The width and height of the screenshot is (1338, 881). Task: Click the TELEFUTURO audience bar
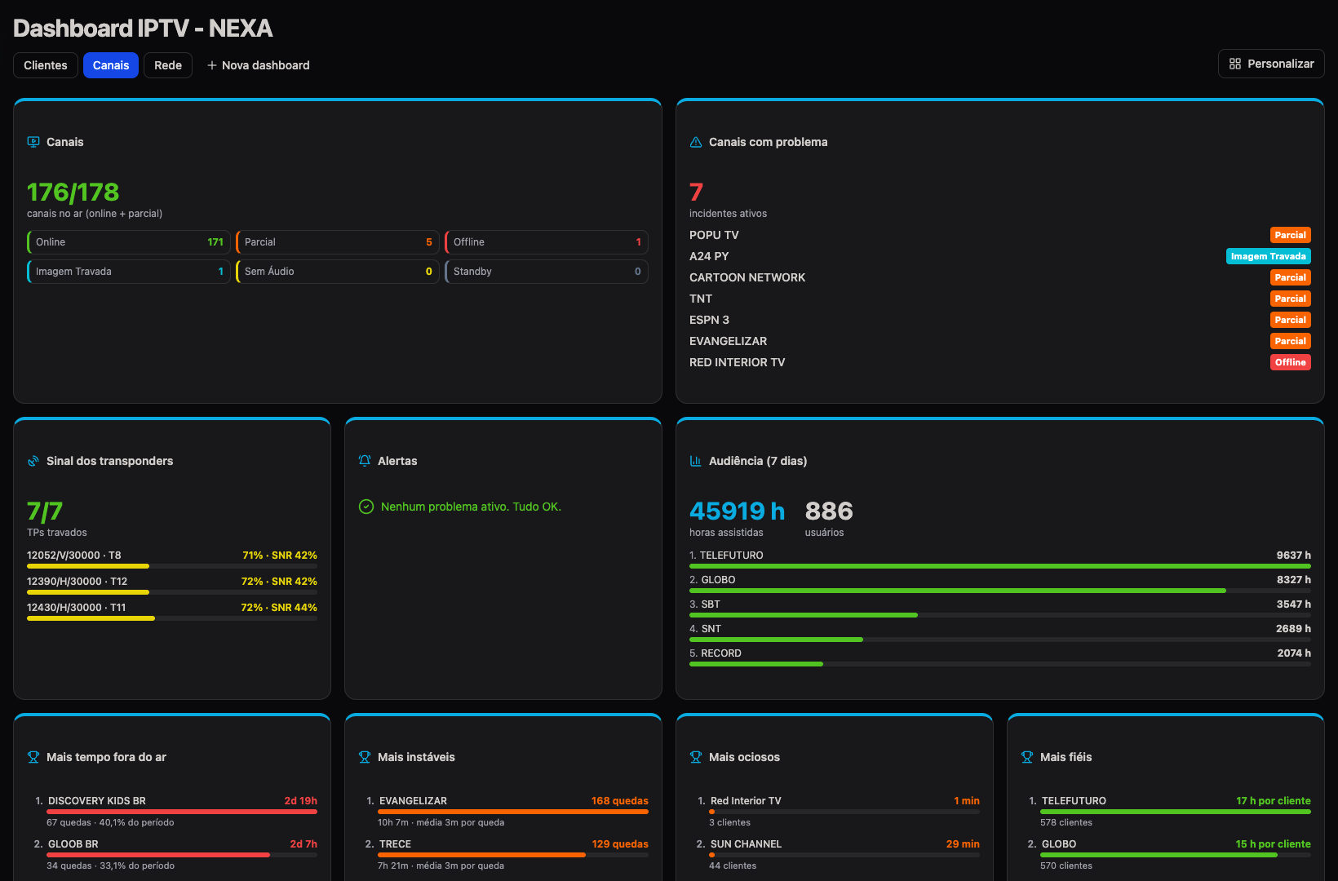1000,566
